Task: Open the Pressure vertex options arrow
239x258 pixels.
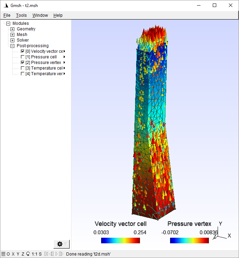Action: point(64,63)
